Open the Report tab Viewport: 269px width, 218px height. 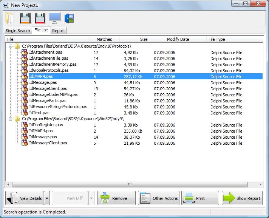[59, 31]
